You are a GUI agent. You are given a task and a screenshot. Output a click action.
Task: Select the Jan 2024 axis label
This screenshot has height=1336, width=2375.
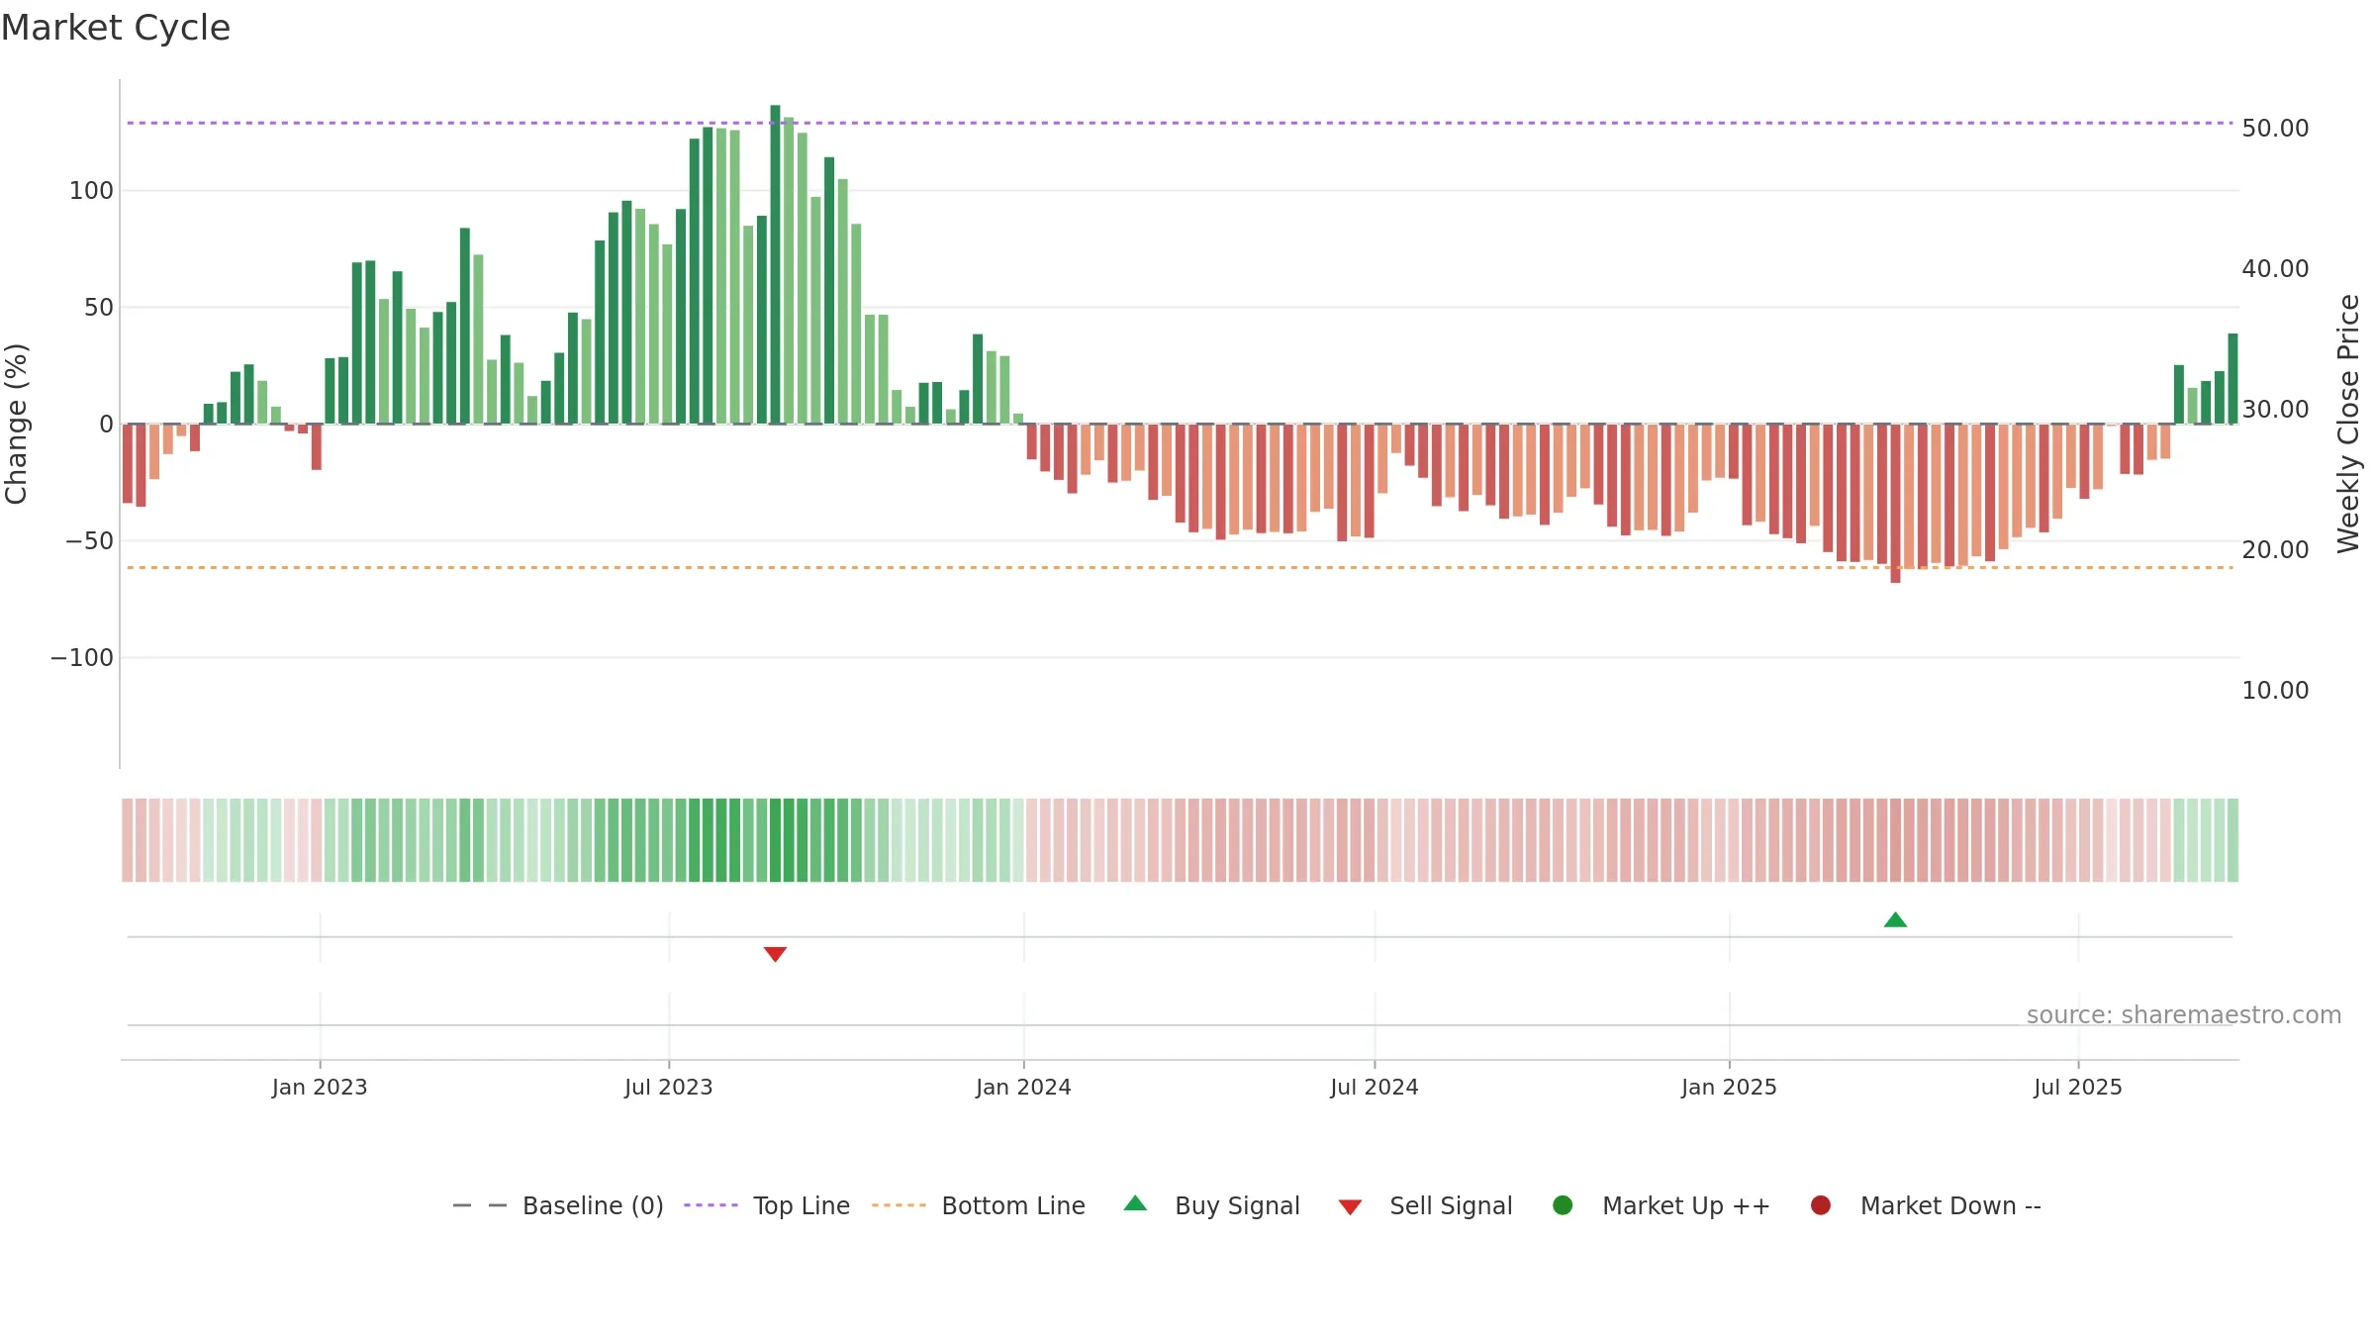1023,1087
